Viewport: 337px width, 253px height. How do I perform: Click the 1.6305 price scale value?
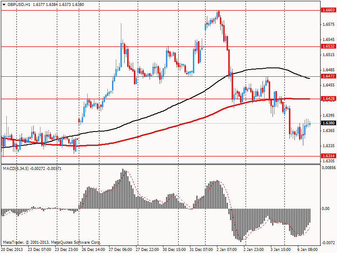329,161
